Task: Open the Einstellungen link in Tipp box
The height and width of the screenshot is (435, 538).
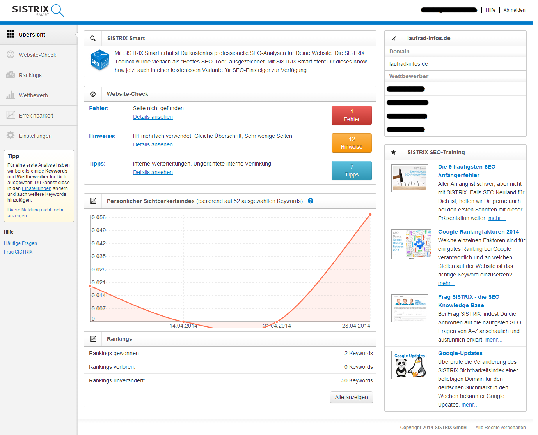Action: coord(37,188)
